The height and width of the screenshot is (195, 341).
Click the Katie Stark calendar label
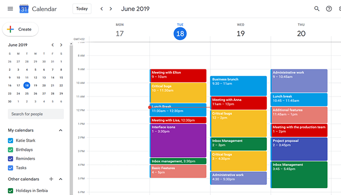pos(25,140)
